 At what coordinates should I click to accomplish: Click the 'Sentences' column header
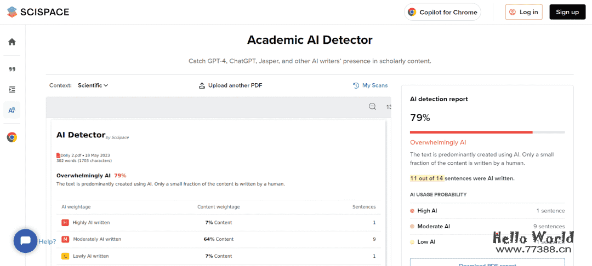click(x=364, y=207)
